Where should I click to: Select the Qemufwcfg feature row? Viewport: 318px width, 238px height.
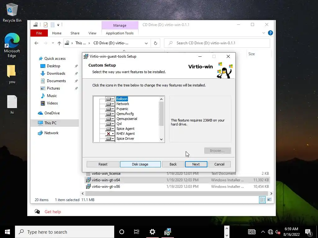(125, 114)
